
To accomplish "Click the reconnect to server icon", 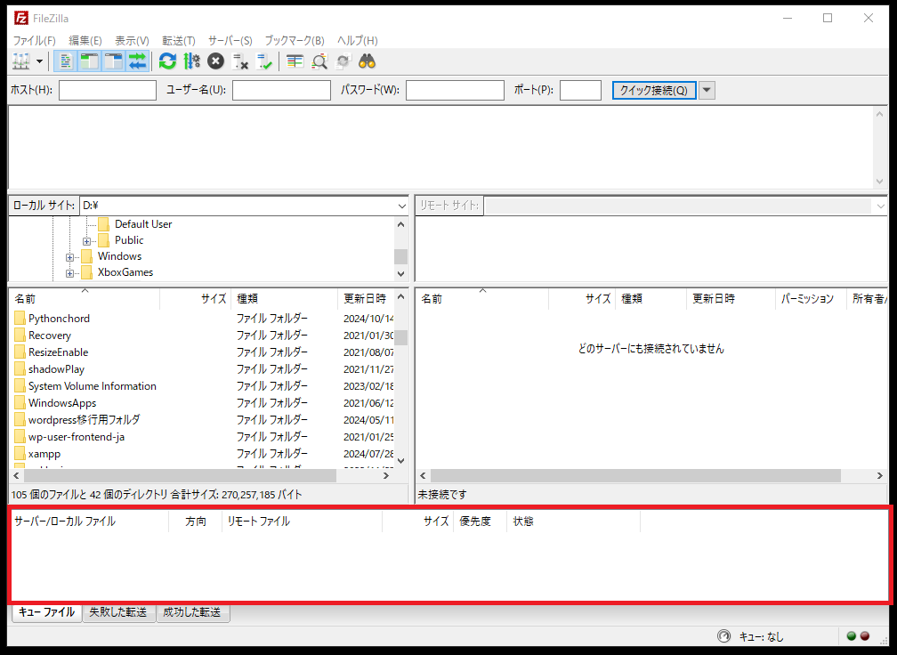I will [x=264, y=61].
